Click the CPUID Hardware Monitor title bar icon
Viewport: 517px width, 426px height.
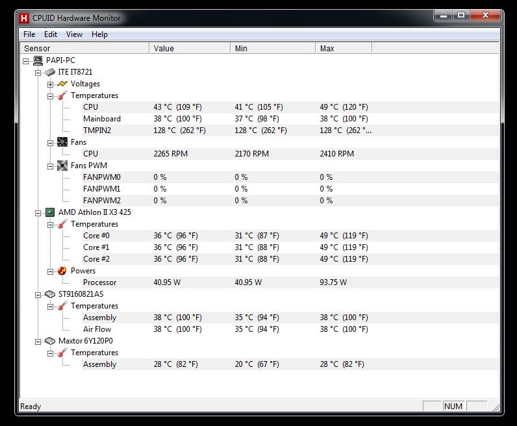click(x=24, y=18)
